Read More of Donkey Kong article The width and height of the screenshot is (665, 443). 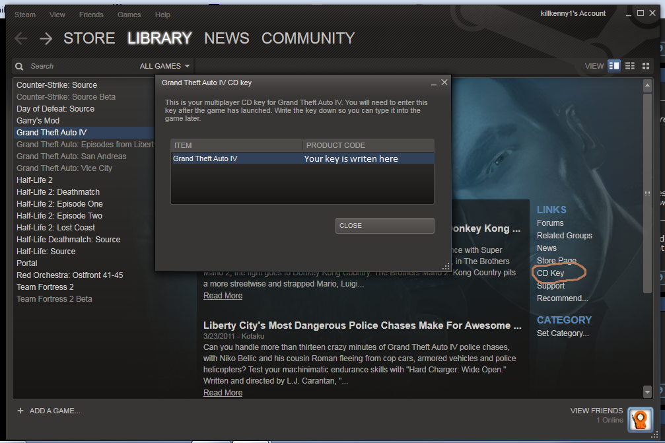223,296
